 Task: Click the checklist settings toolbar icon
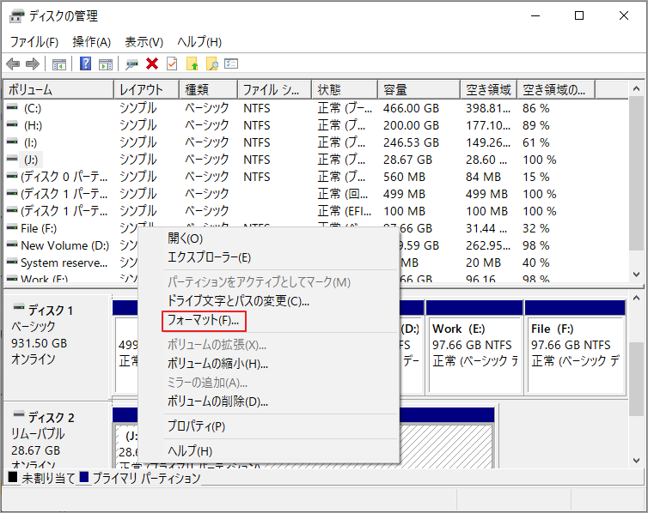coord(231,63)
